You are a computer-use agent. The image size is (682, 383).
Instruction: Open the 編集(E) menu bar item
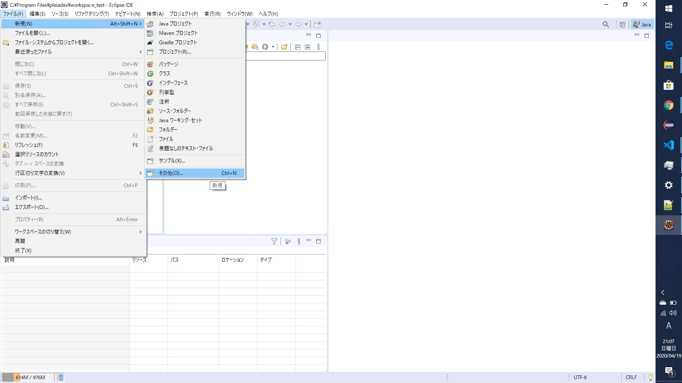(x=38, y=14)
